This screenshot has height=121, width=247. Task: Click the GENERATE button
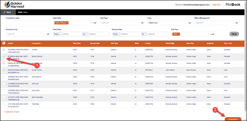233,119
